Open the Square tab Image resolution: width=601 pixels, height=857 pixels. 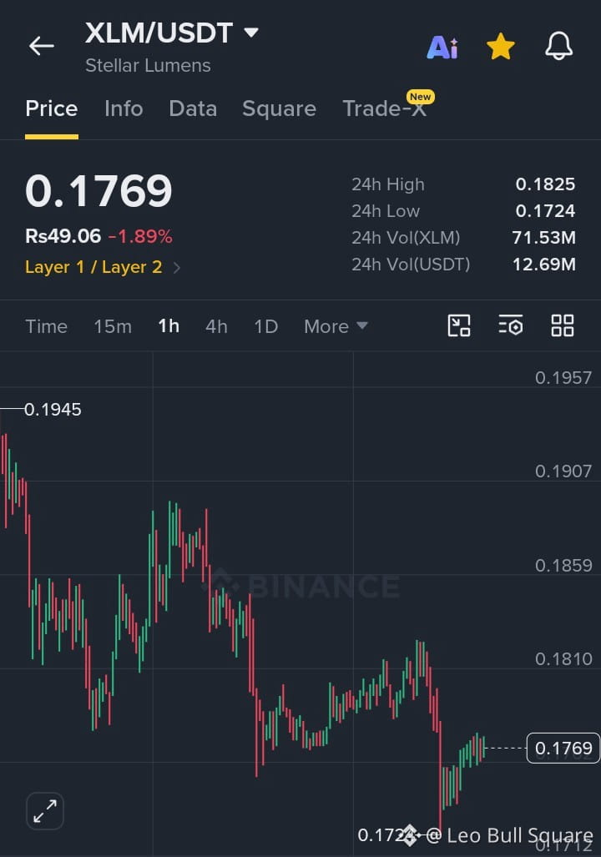pos(279,108)
